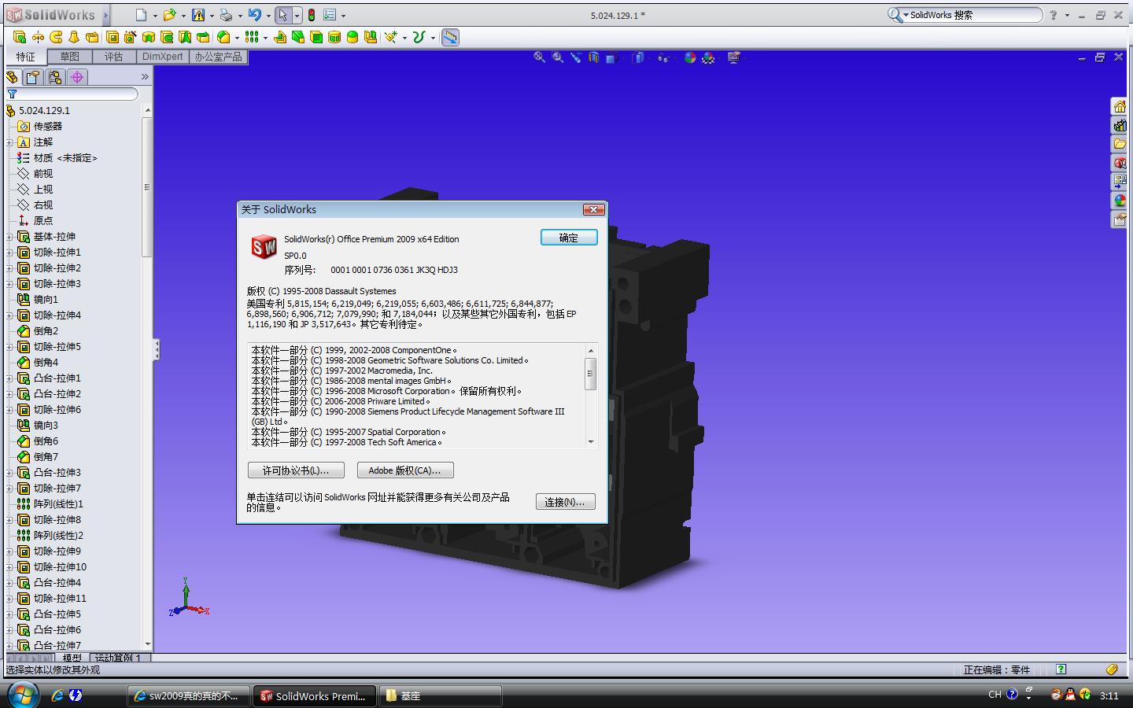This screenshot has height=708, width=1133.
Task: Select the Revolved Boss/Base feature icon
Action: point(38,37)
